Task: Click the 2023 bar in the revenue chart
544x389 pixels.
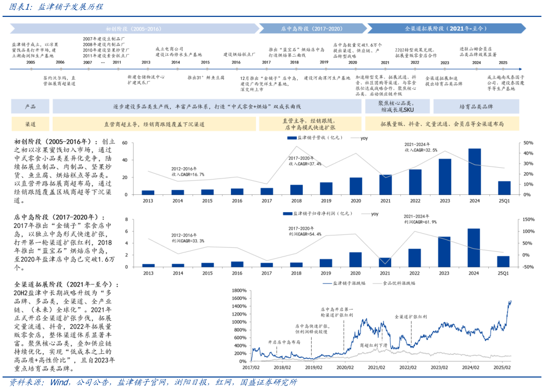Action: [445, 177]
